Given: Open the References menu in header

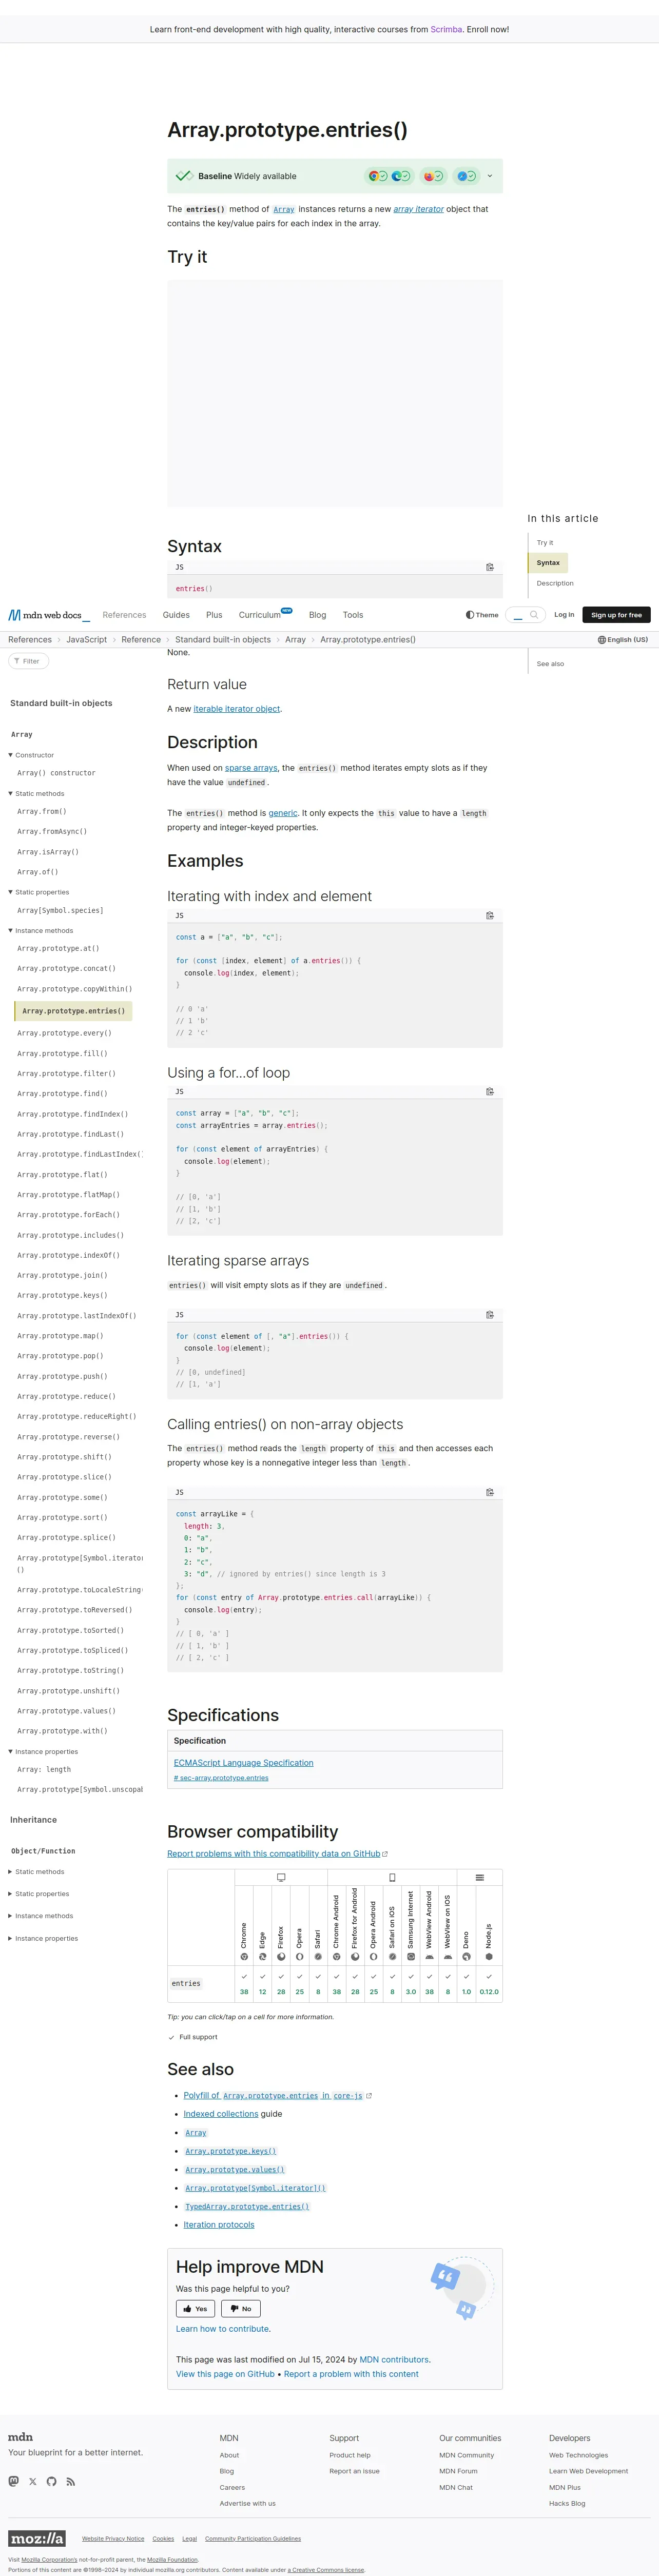Looking at the screenshot, I should pyautogui.click(x=124, y=615).
